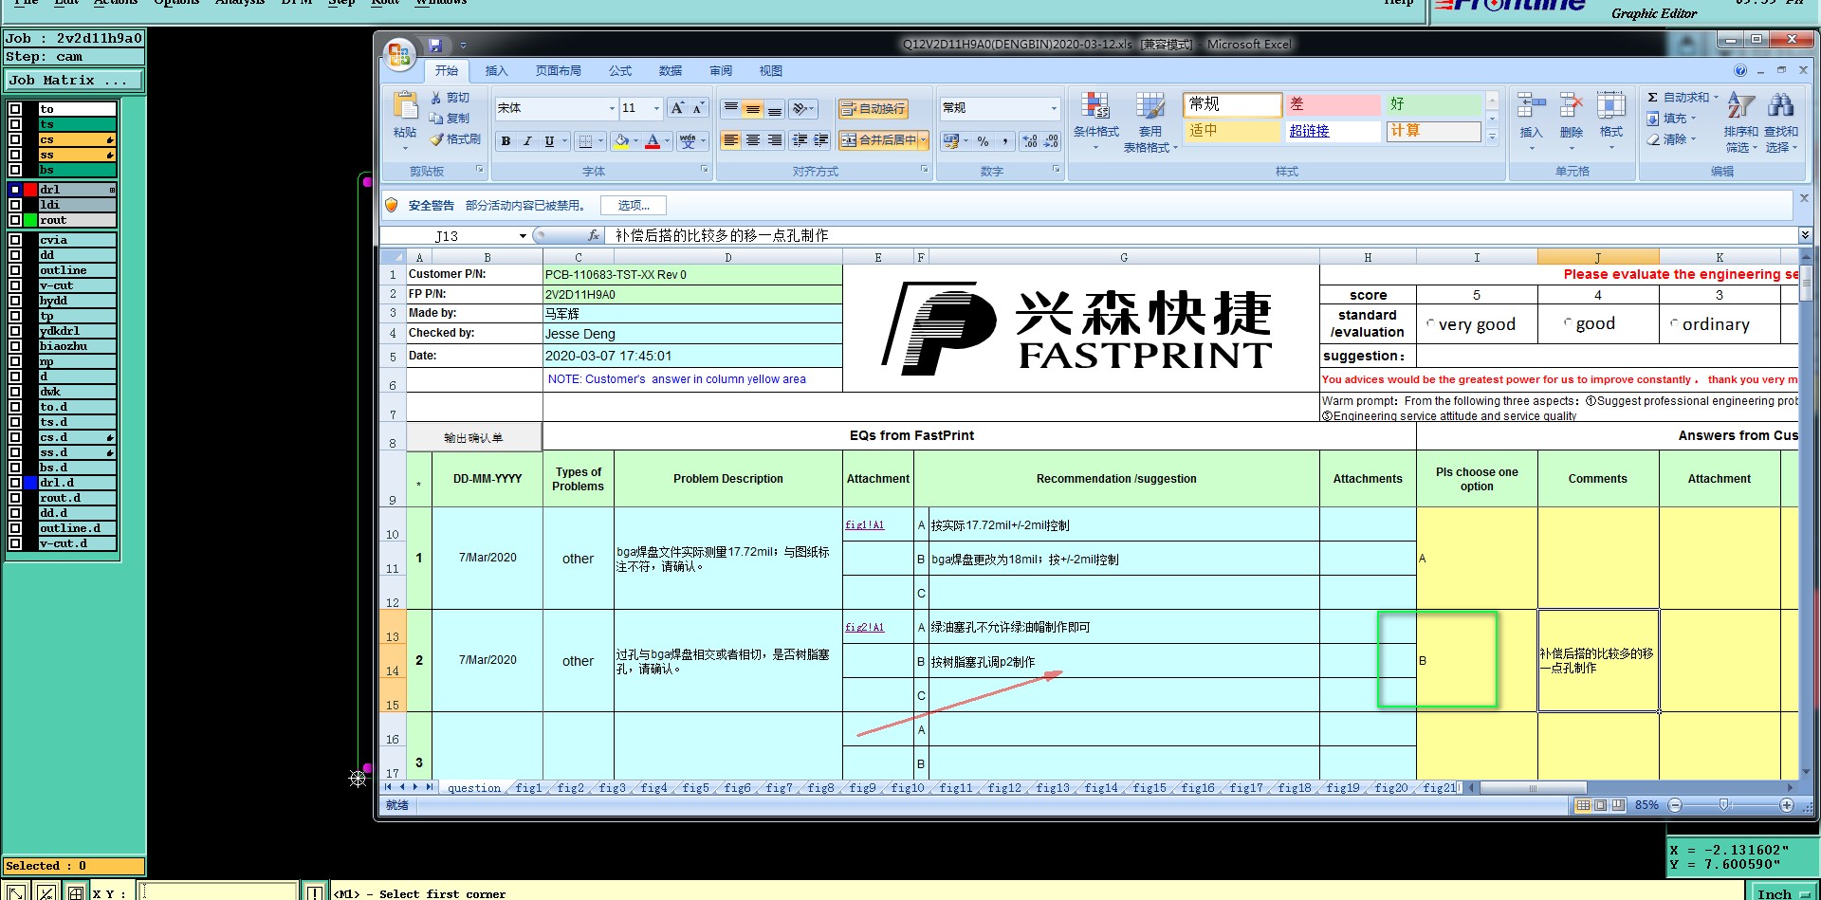Toggle the checkbox for layer 'v-cut.d'

coord(15,543)
